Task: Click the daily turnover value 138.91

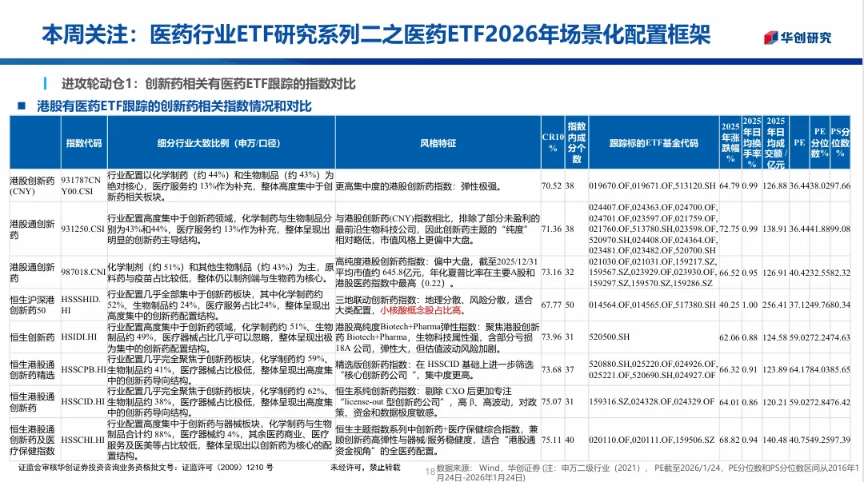Action: pos(774,229)
